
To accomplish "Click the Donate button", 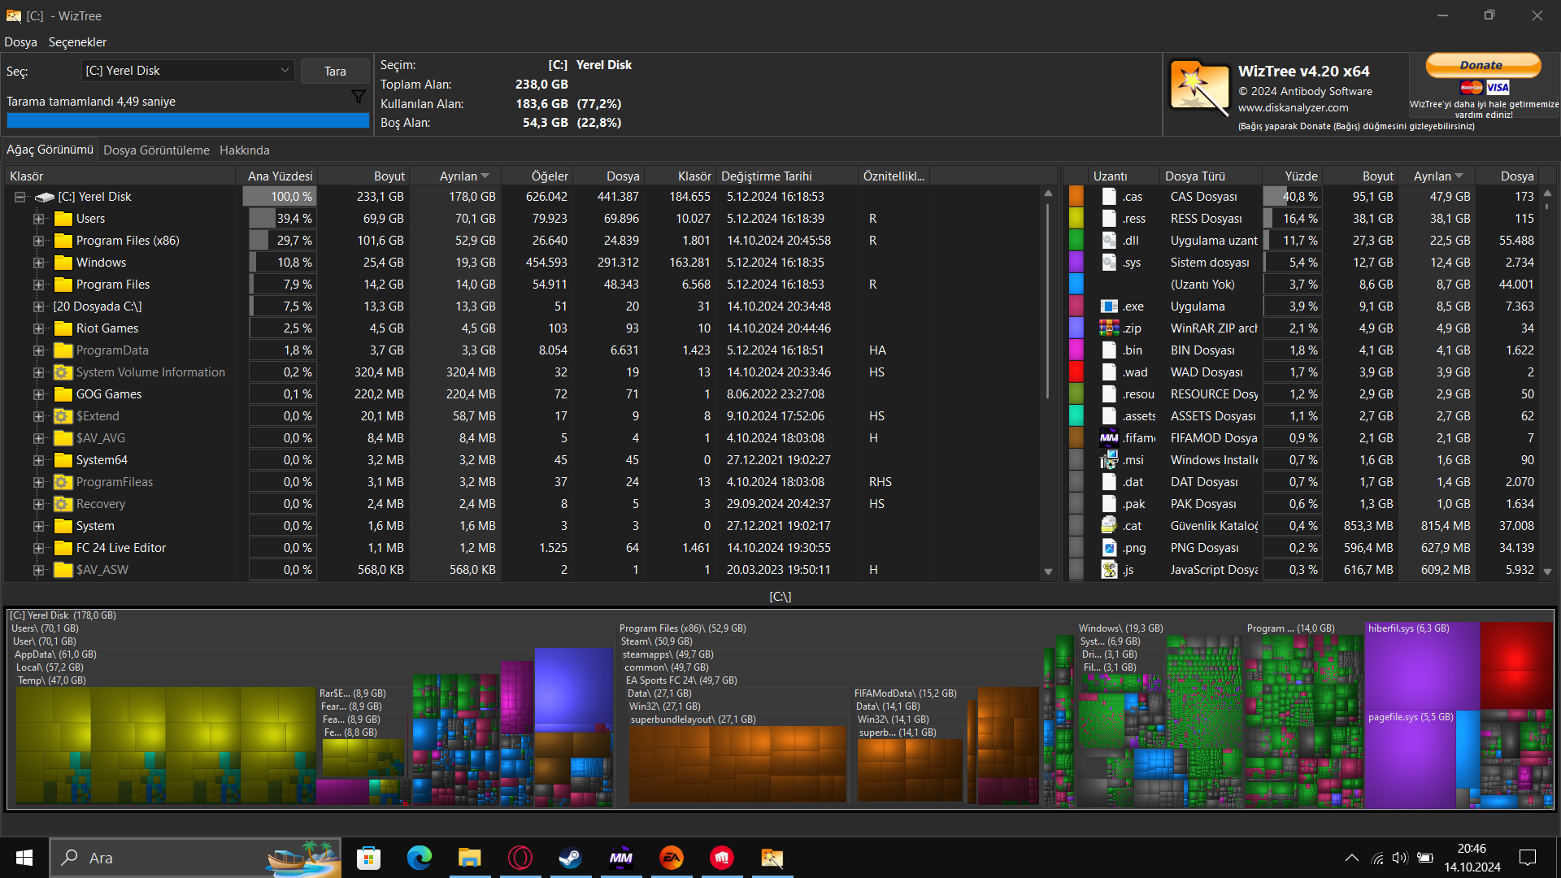I will coord(1482,65).
